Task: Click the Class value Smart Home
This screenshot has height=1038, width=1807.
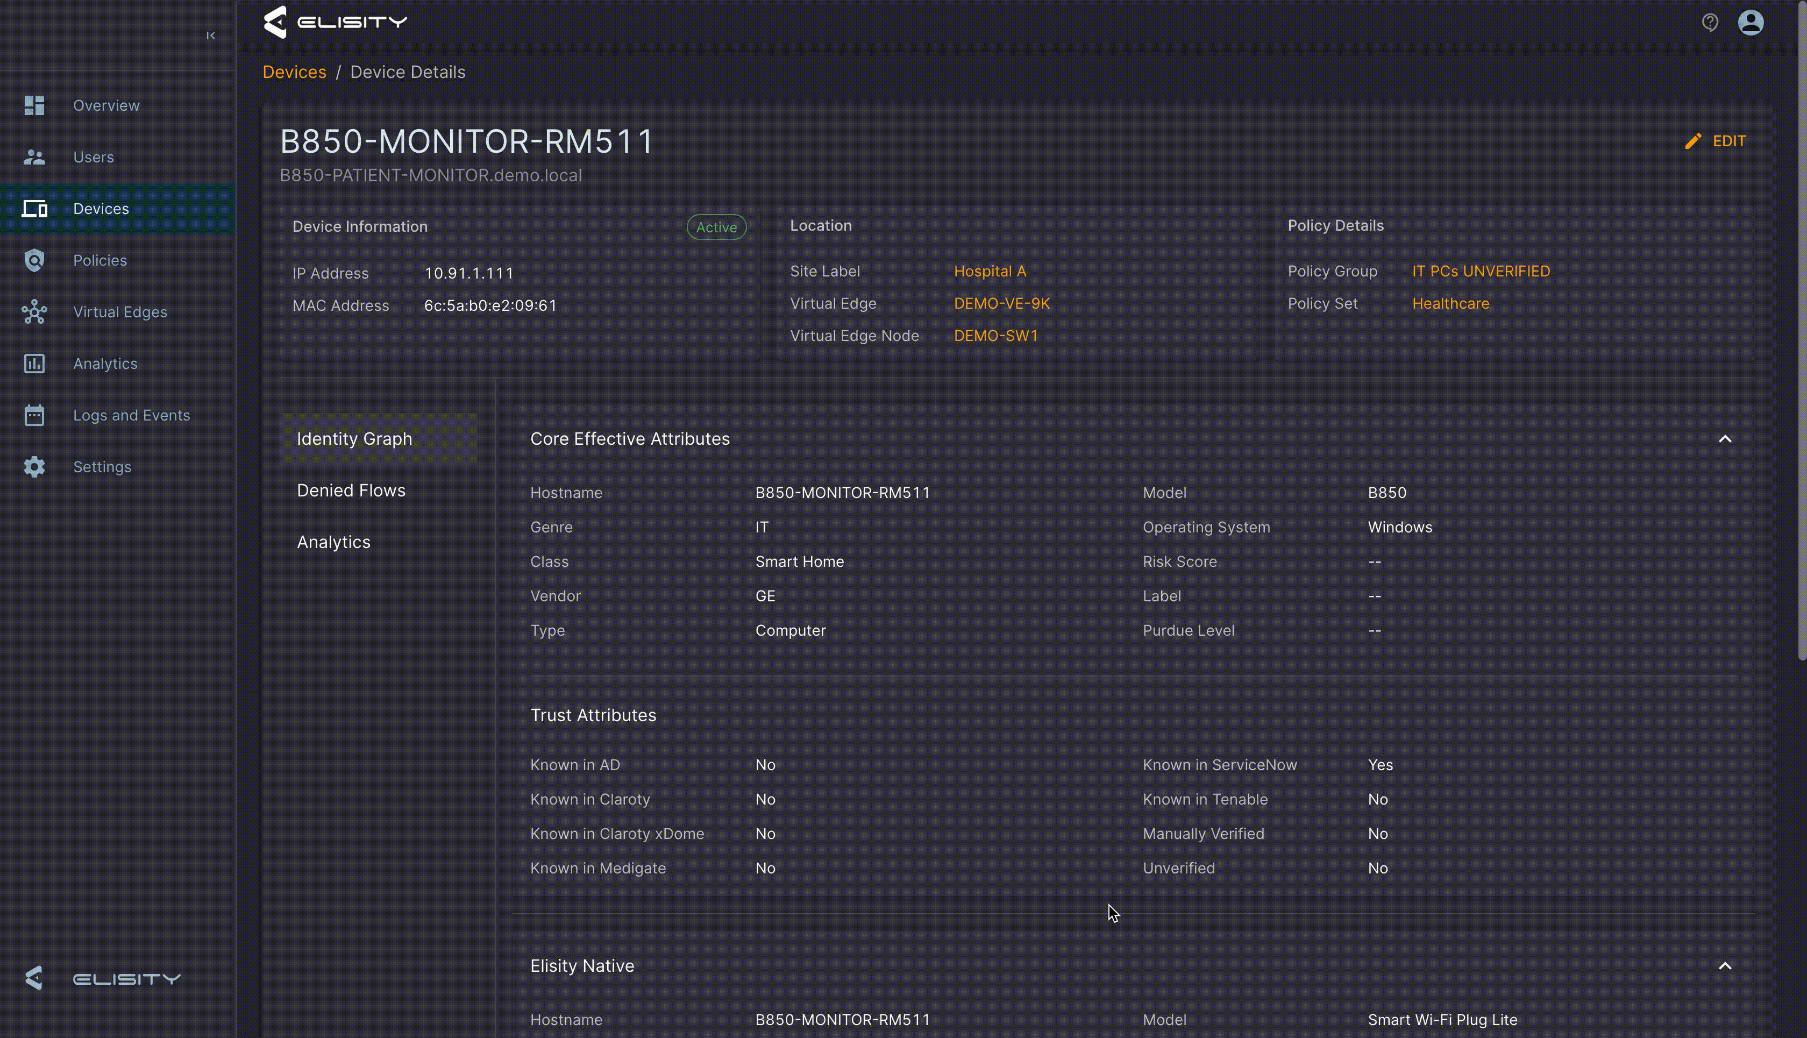Action: tap(800, 562)
